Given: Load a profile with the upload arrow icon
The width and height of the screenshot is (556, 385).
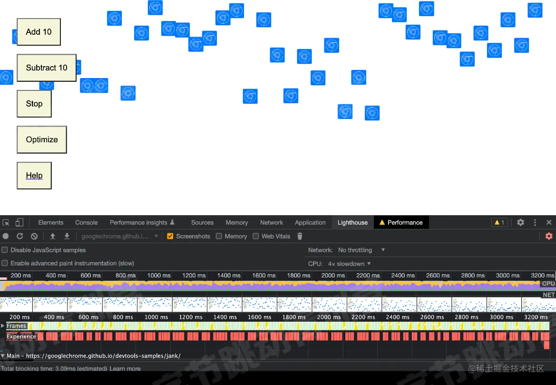Looking at the screenshot, I should click(x=52, y=237).
